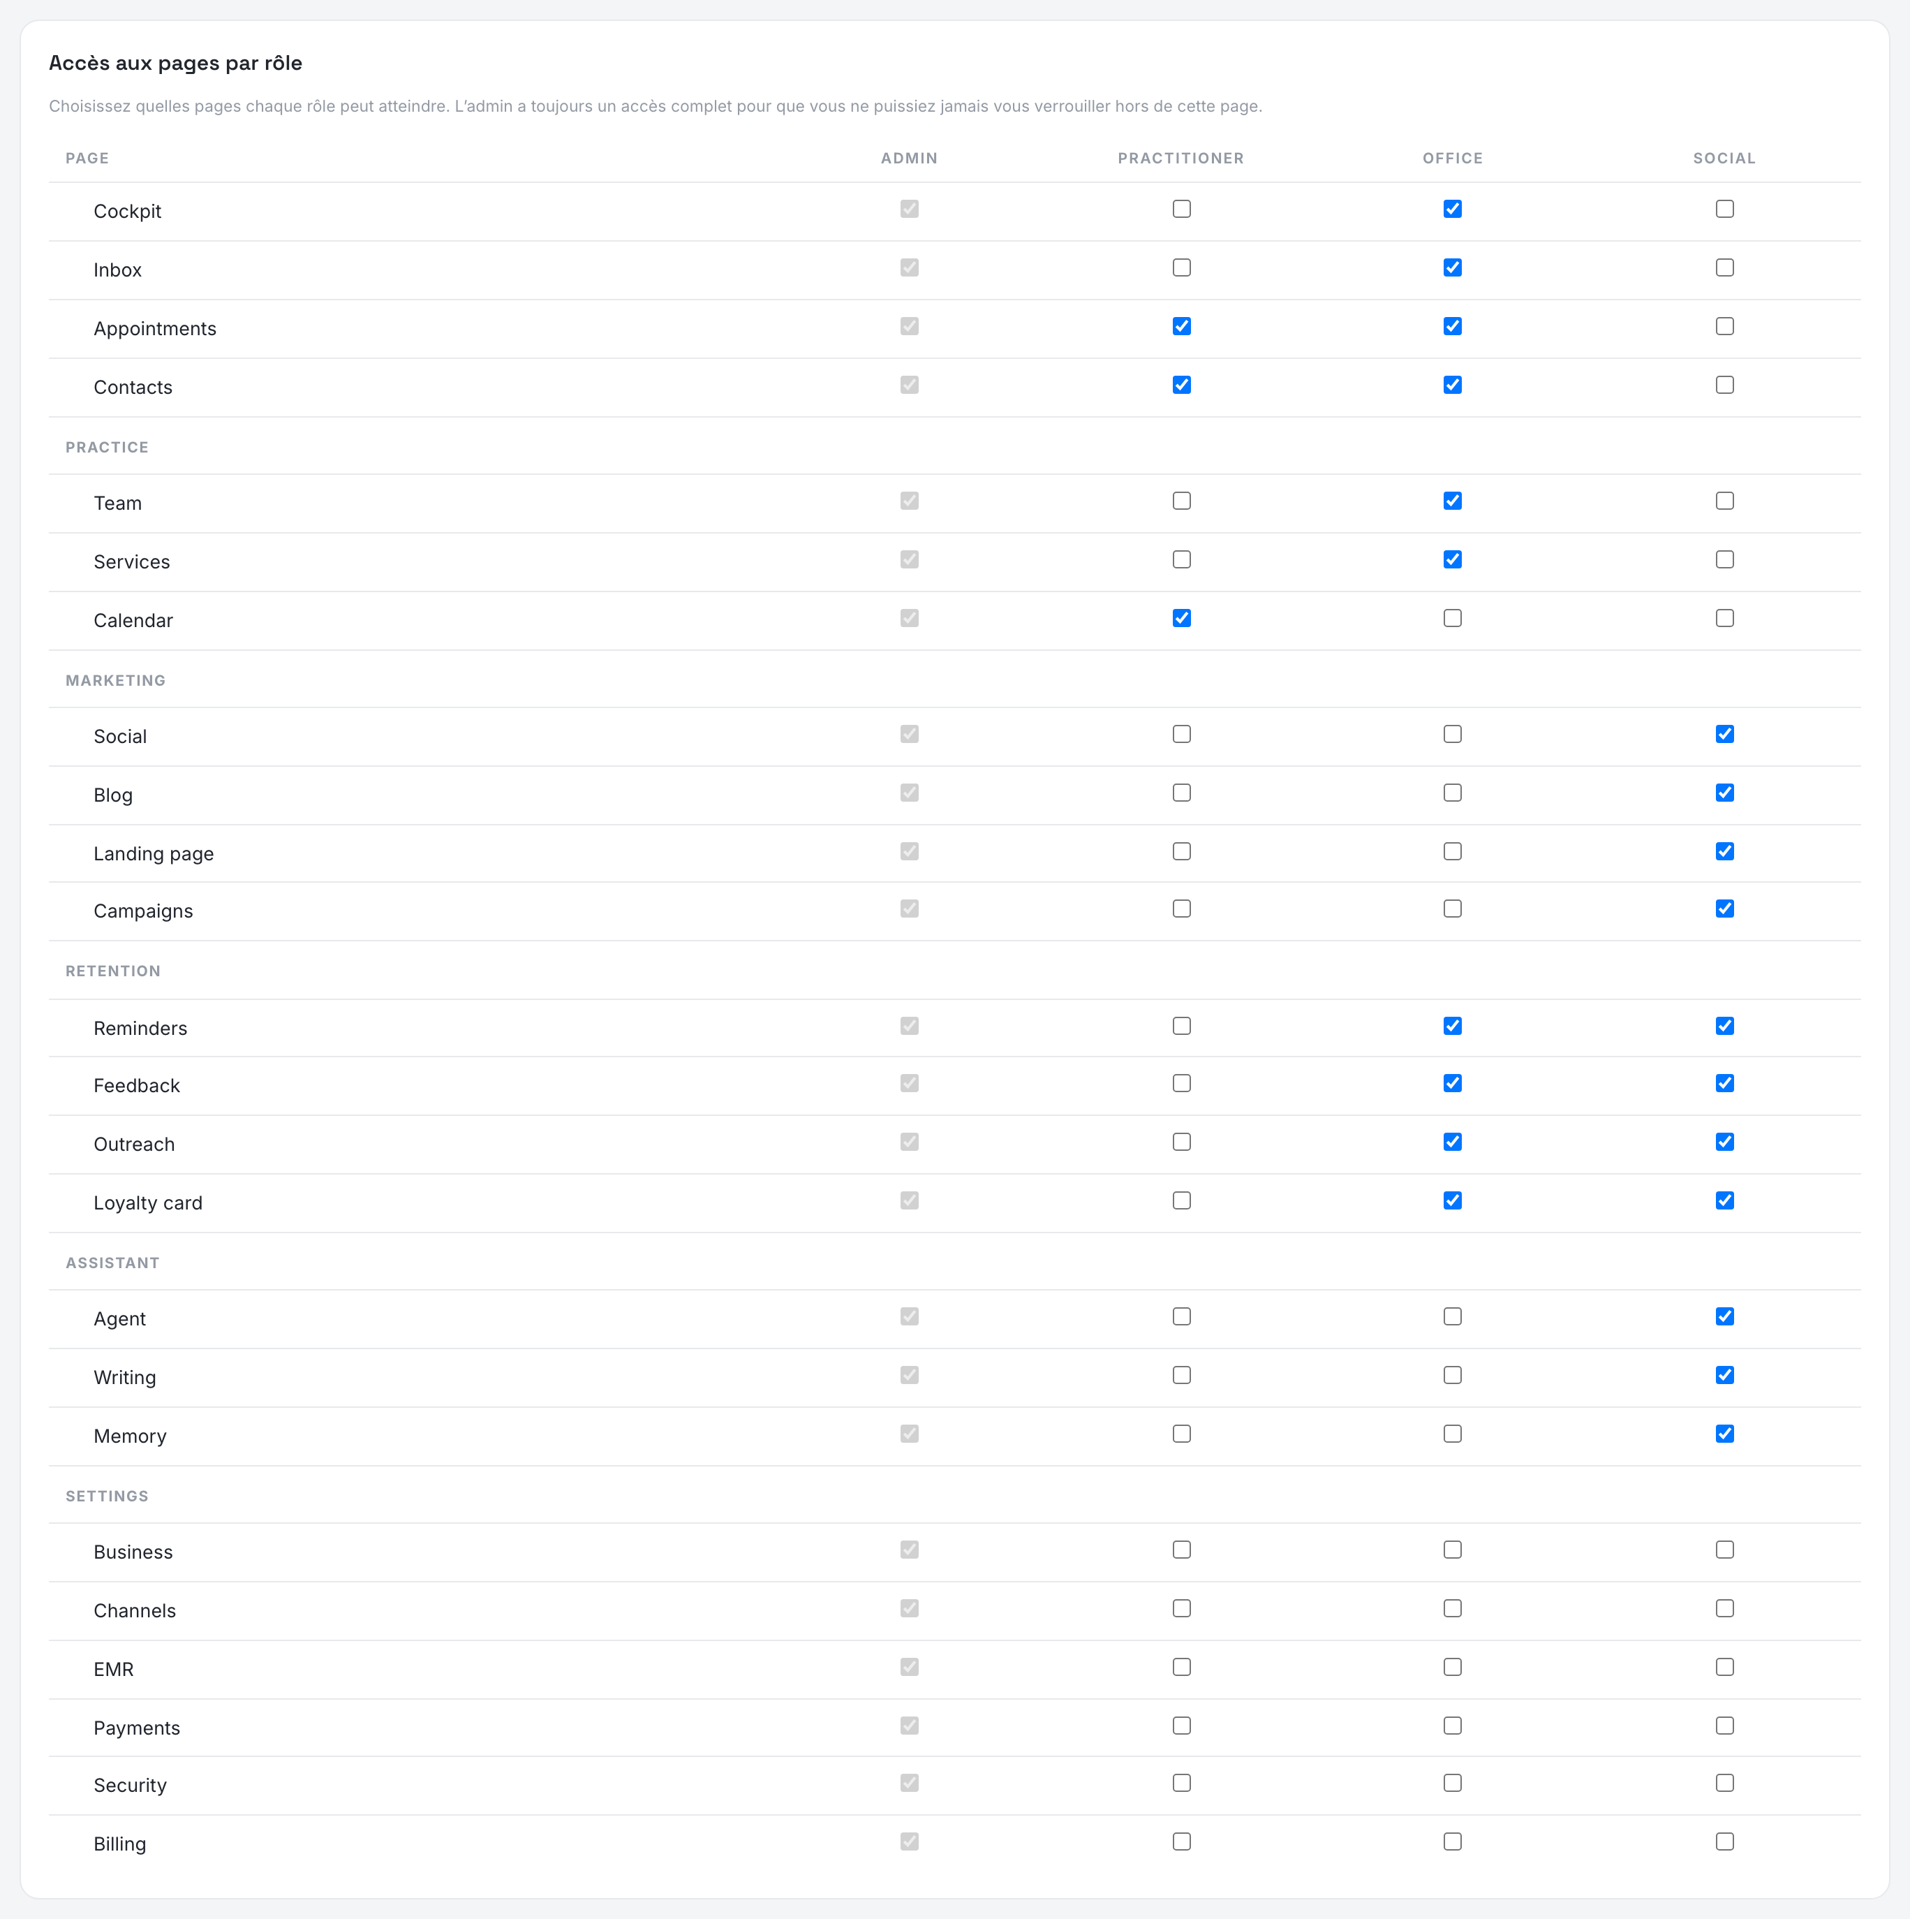1910x1919 pixels.
Task: Disable Memory access for Social role
Action: [x=1724, y=1434]
